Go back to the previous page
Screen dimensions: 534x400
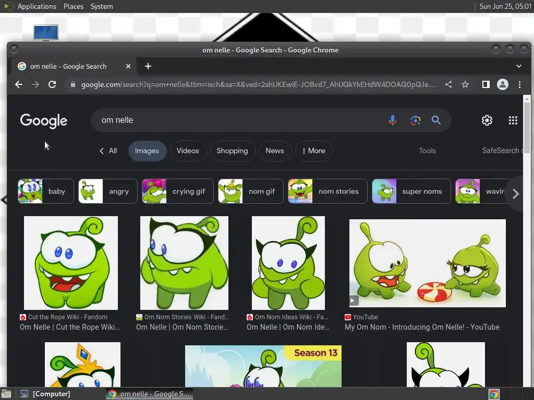click(x=19, y=84)
